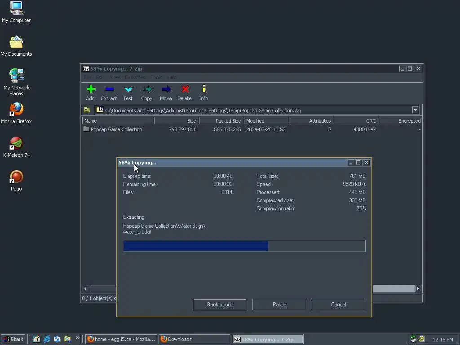
Task: Open the Help menu in 7-Zip
Action: 172,77
